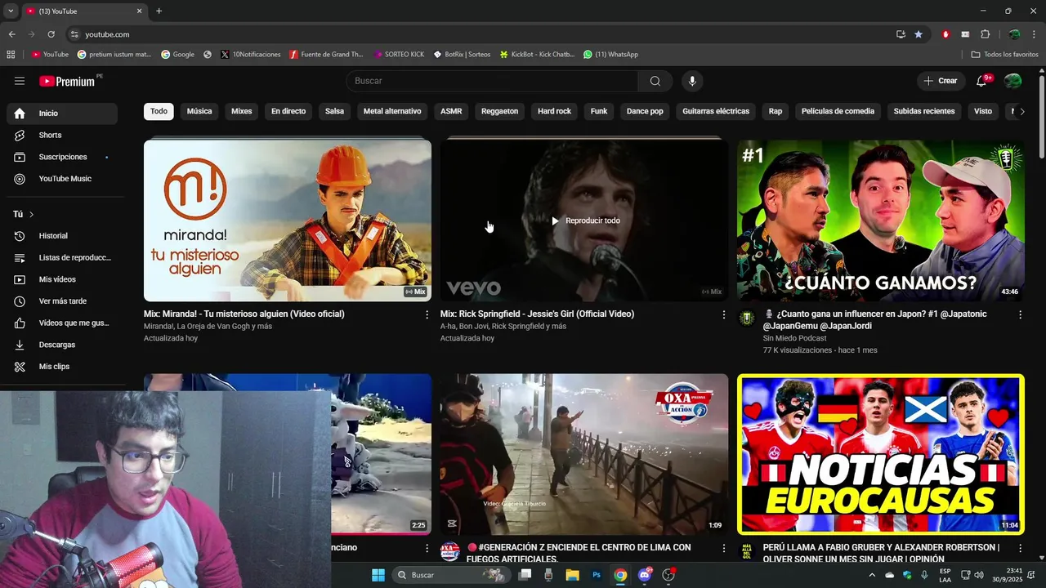Select the Hard rock filter chip
Screen dimensions: 1046x588
pos(554,111)
